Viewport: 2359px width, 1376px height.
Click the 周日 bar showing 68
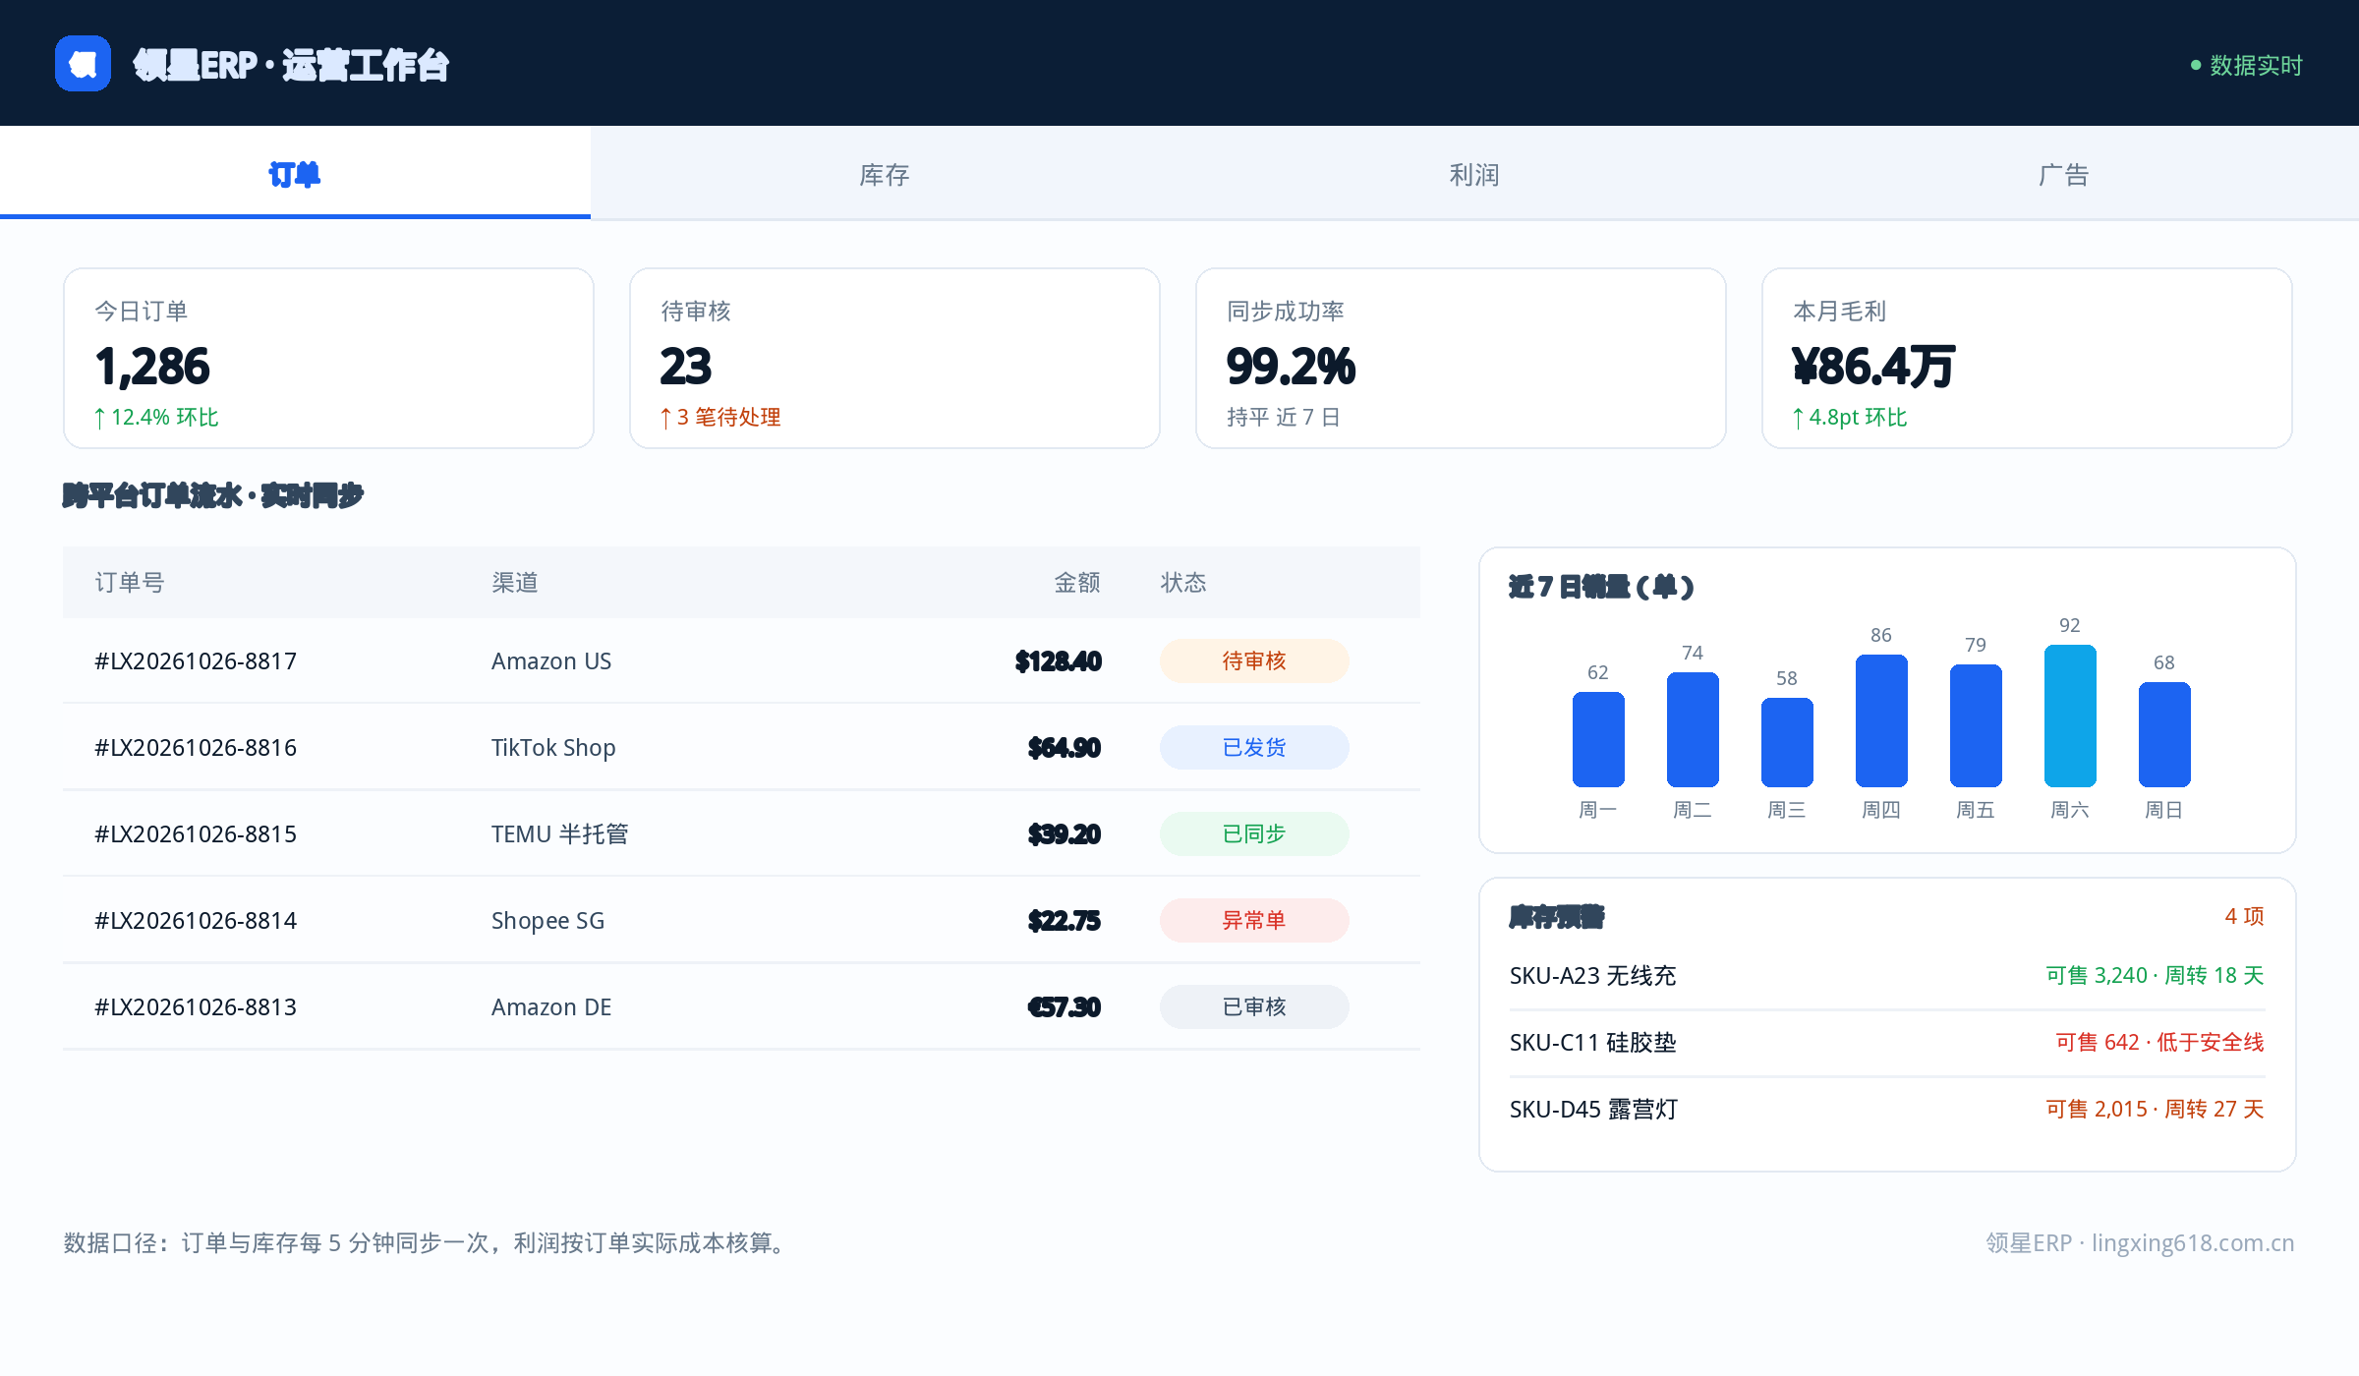coord(2164,734)
